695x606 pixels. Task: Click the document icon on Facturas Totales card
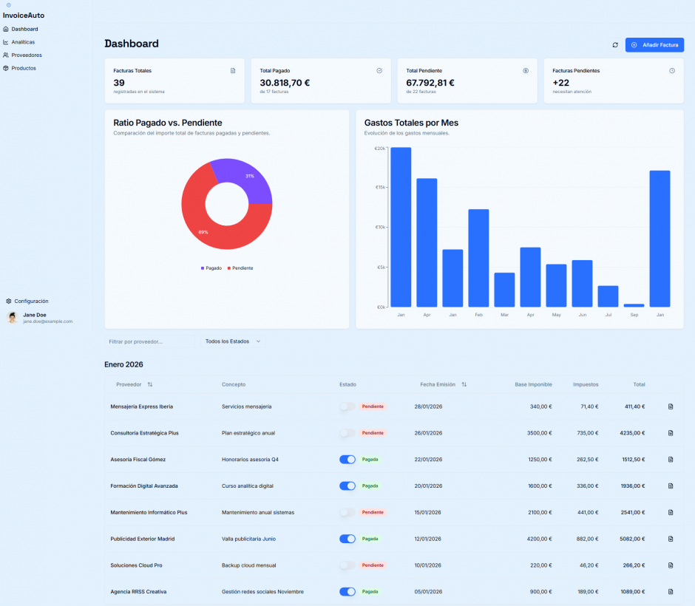pos(233,71)
